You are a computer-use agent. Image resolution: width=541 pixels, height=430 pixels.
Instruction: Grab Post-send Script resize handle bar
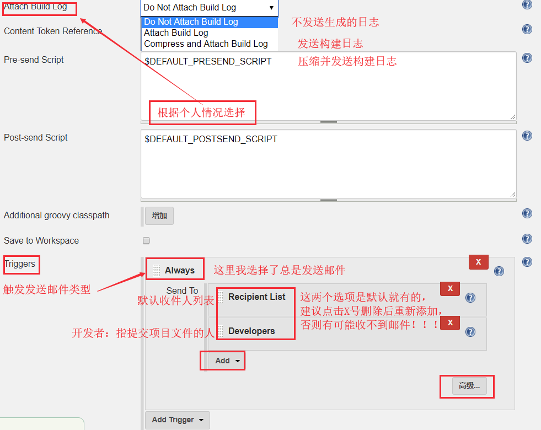click(x=329, y=200)
